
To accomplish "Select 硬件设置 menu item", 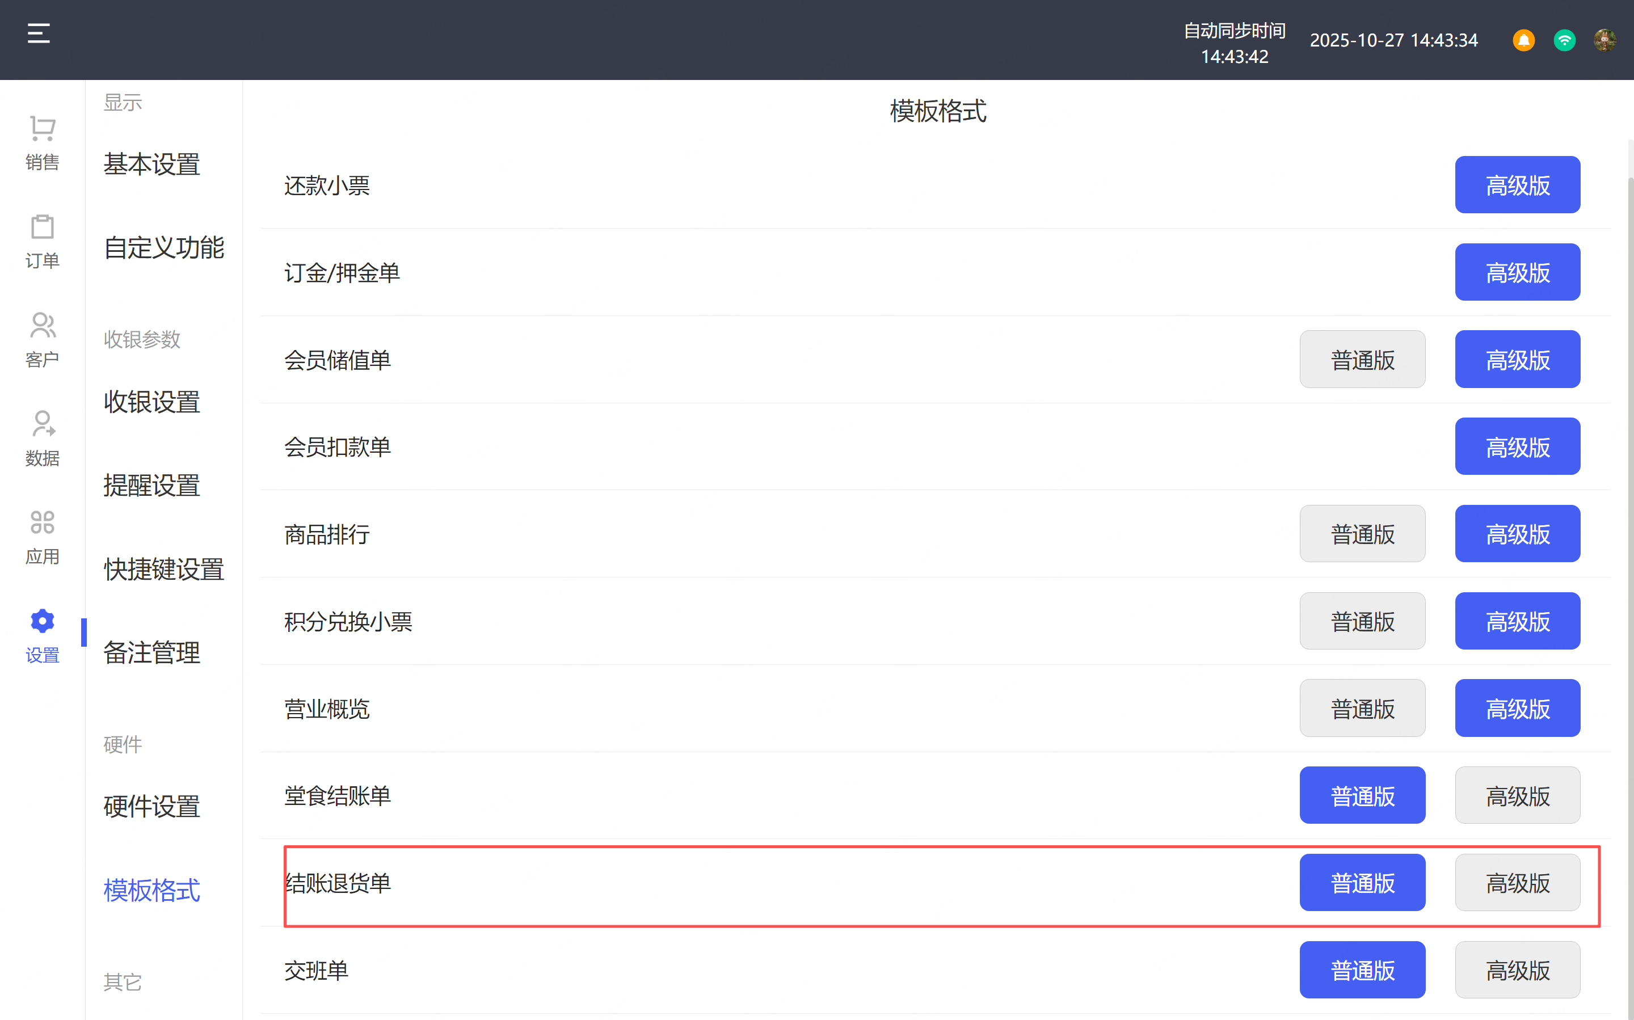I will [152, 807].
